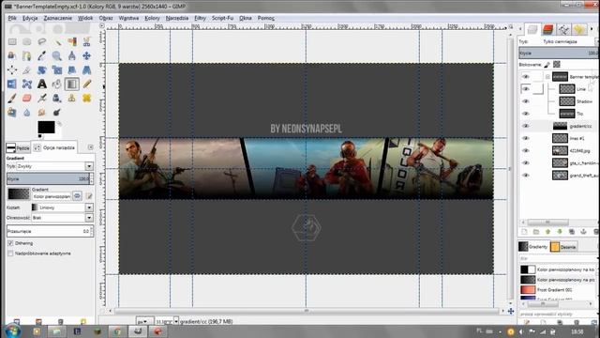The image size is (600, 338).
Task: Select the Ellipse Select tool
Action: click(27, 41)
